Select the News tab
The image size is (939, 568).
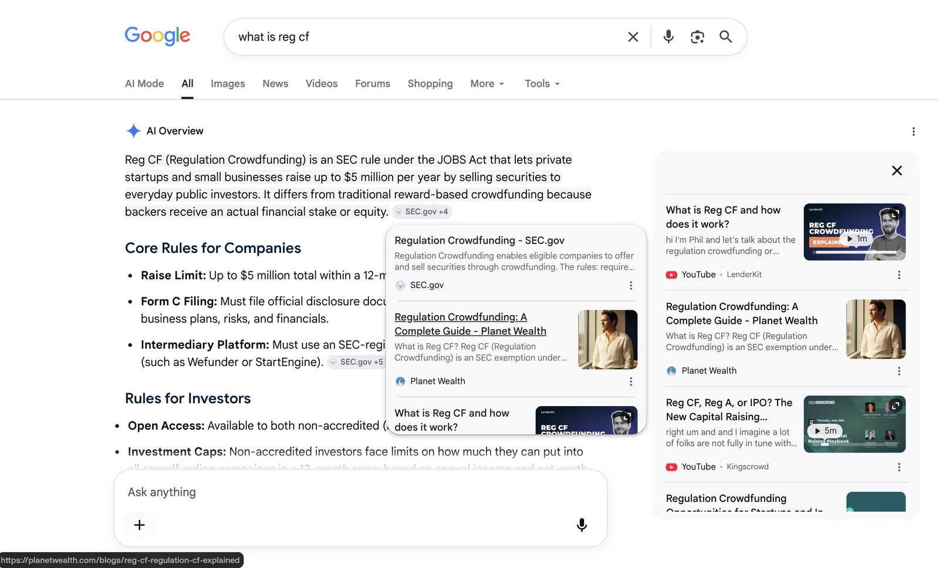(x=275, y=84)
